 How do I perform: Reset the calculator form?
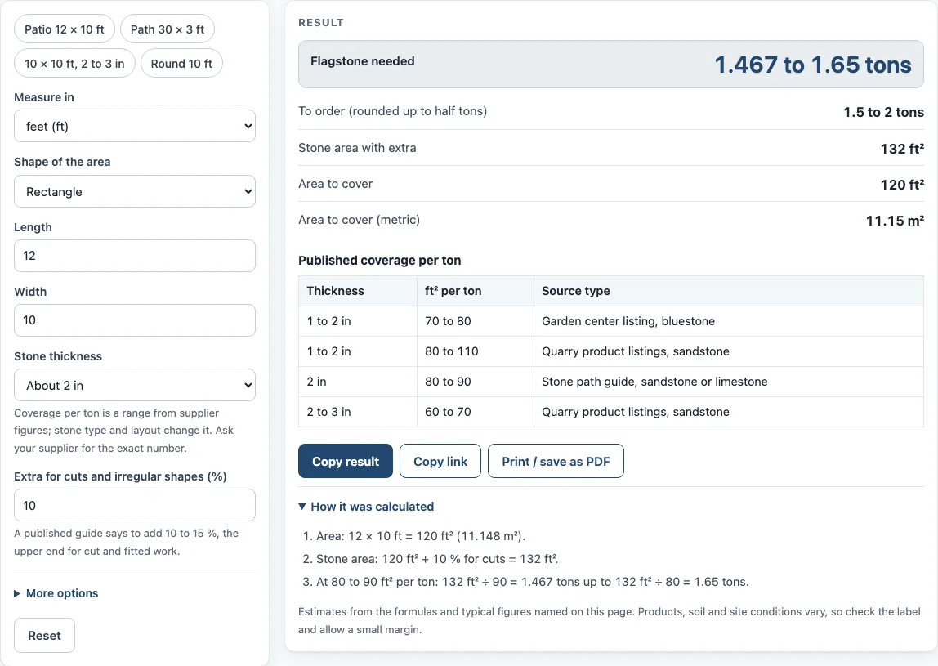(x=44, y=636)
